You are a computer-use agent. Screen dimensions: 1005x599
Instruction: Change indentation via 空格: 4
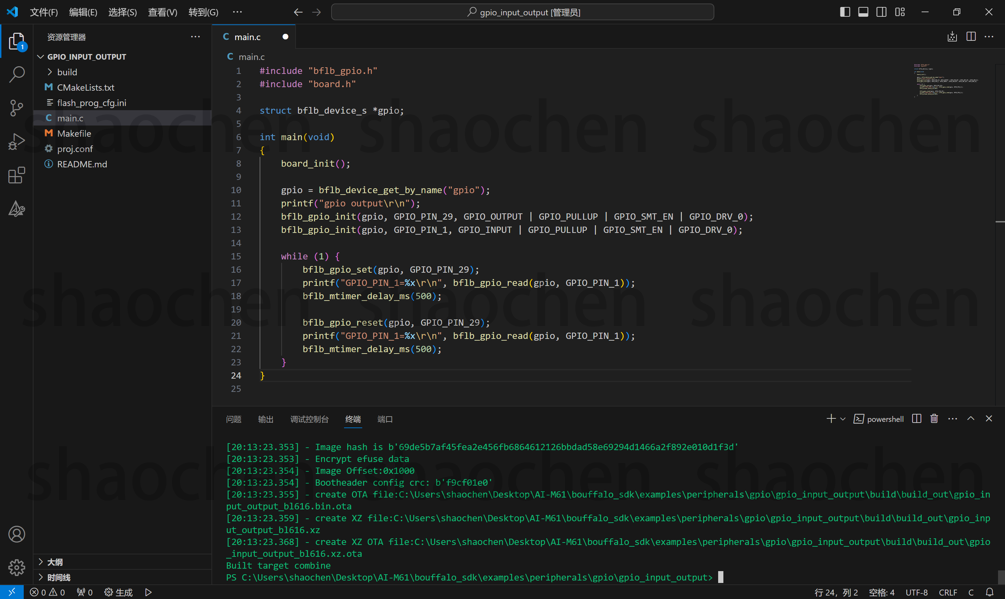pos(881,592)
